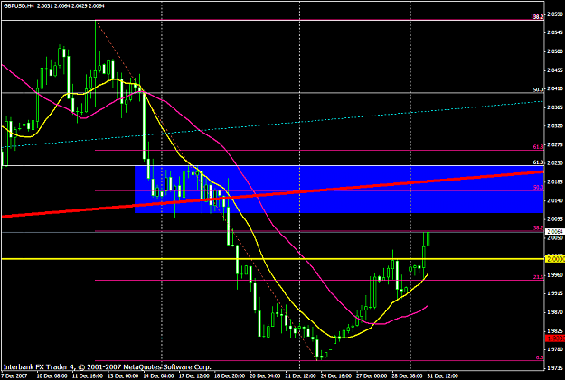Select the orange dashed Fibonacci base line
The height and width of the screenshot is (380, 565).
point(206,191)
